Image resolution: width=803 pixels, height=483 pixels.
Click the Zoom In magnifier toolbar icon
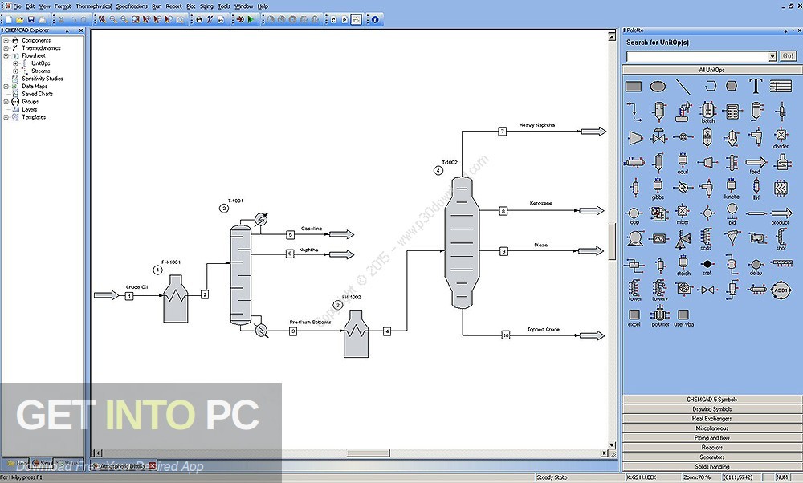click(x=113, y=19)
